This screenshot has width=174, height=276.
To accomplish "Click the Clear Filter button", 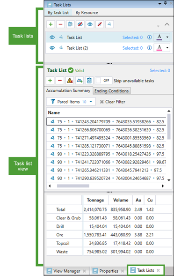I will click(x=113, y=102).
